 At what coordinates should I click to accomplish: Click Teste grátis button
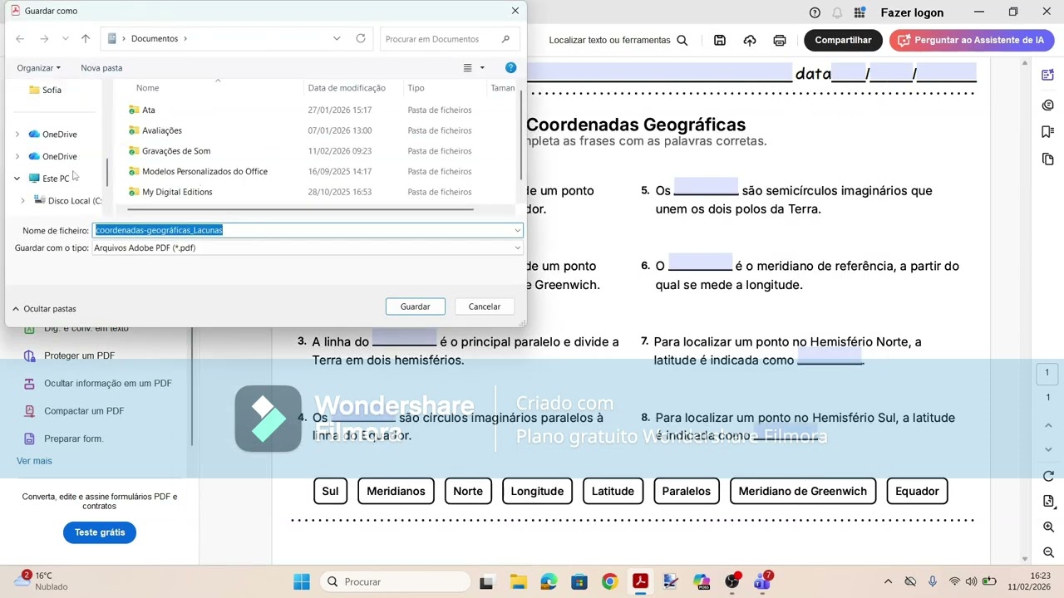click(100, 532)
